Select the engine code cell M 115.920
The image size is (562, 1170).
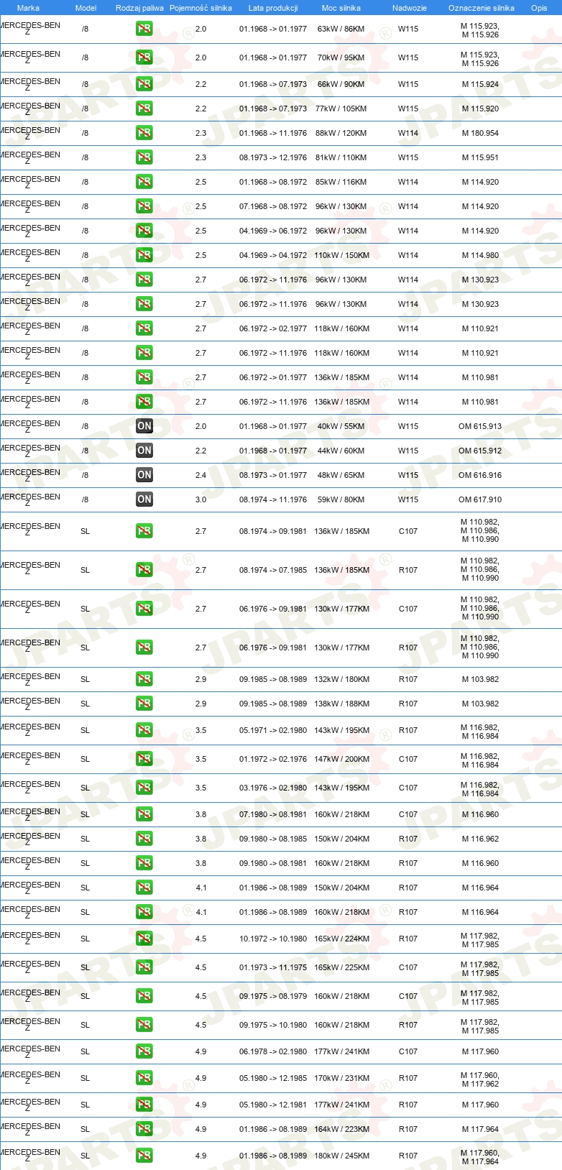[x=480, y=109]
